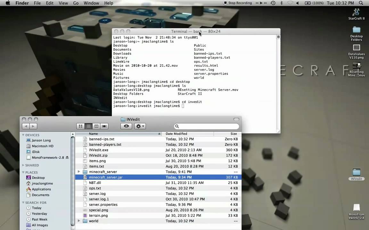The image size is (369, 230).
Task: Open the Edit menu
Action: pyautogui.click(x=49, y=3)
